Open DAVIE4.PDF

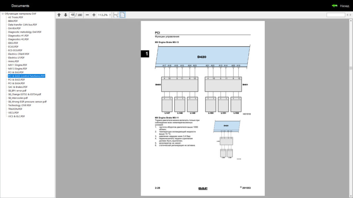(x=14, y=28)
